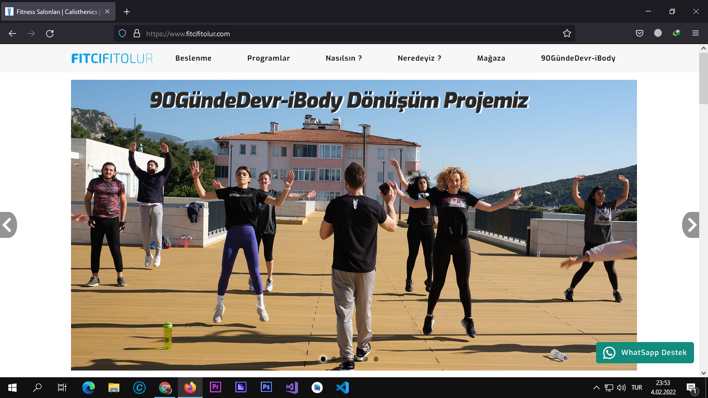Open the Windows Start menu
708x398 pixels.
click(x=12, y=388)
